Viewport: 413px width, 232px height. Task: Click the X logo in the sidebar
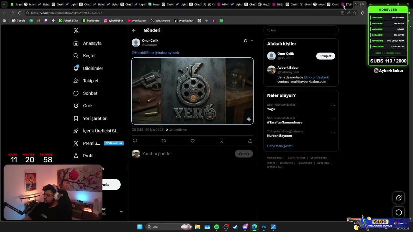click(76, 31)
